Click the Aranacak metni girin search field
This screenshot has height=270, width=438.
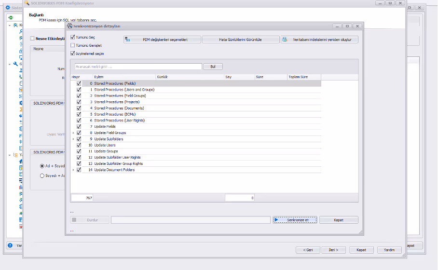138,67
